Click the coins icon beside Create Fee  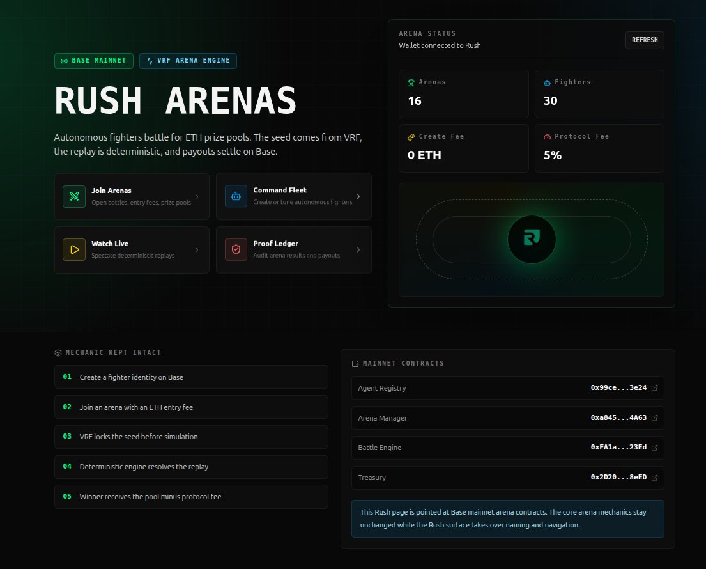[411, 137]
